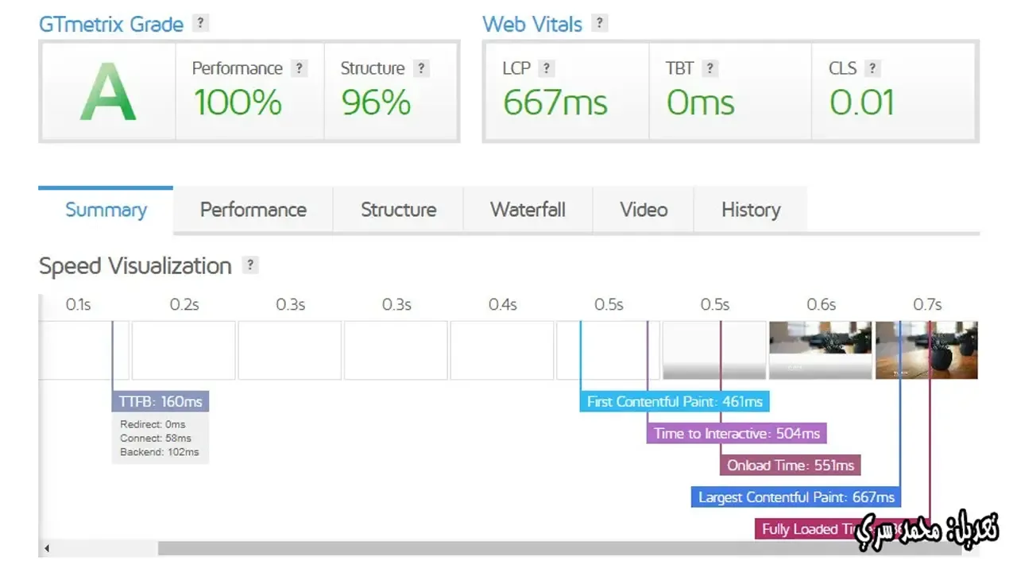Click the 96% Structure score

pos(376,102)
